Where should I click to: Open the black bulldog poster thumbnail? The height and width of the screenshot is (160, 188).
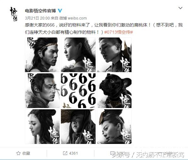[x=114, y=91]
